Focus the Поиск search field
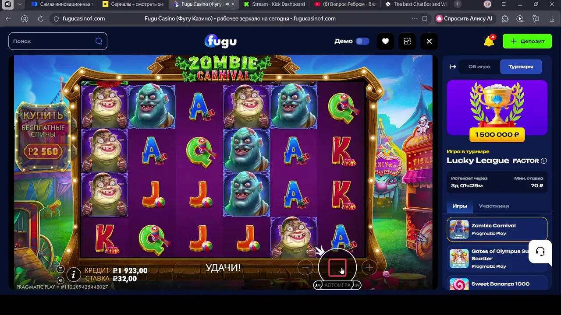Image resolution: width=561 pixels, height=315 pixels. click(x=57, y=41)
